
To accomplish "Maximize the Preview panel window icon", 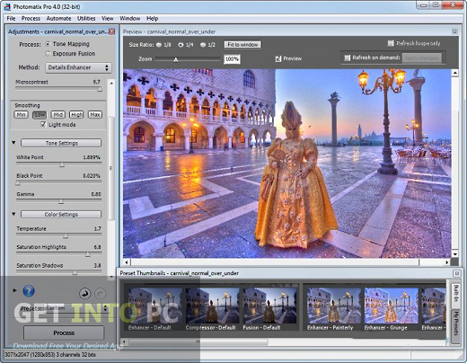I will (454, 31).
